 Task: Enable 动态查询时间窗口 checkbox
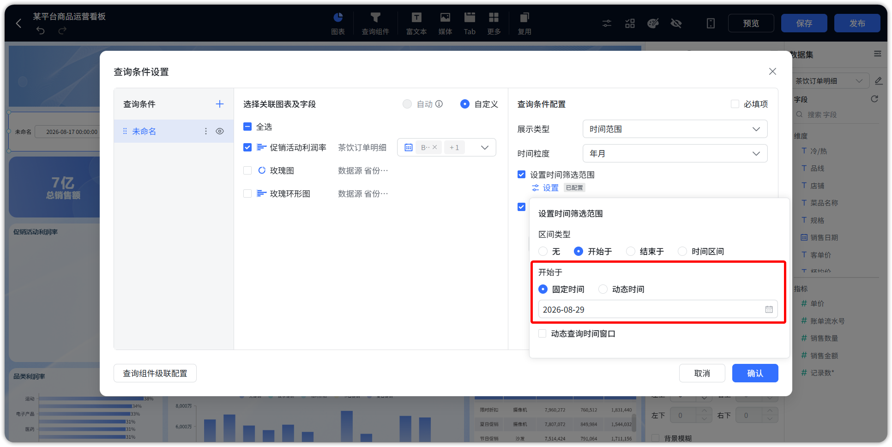click(542, 333)
